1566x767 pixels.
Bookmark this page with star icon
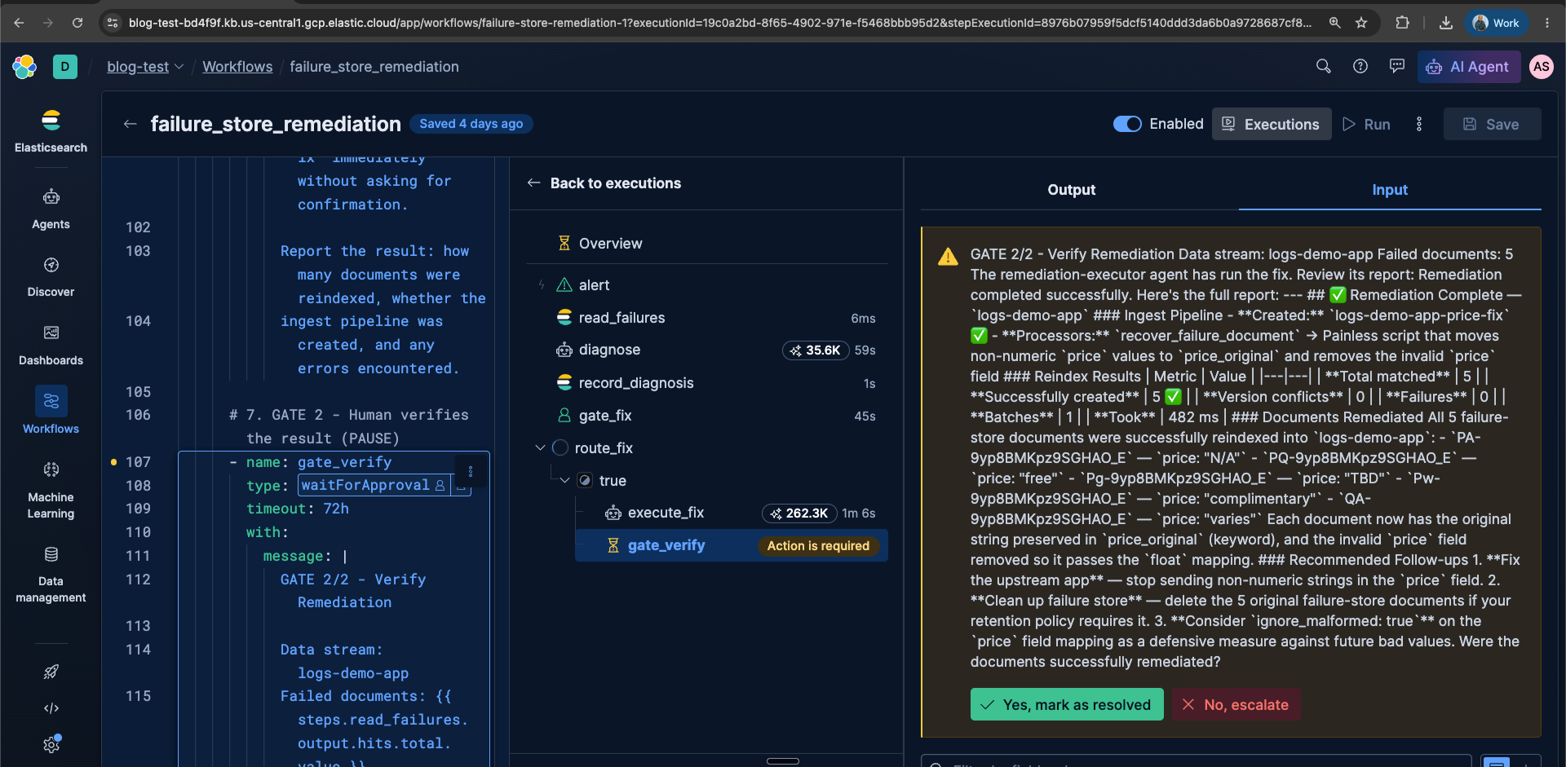(x=1361, y=23)
